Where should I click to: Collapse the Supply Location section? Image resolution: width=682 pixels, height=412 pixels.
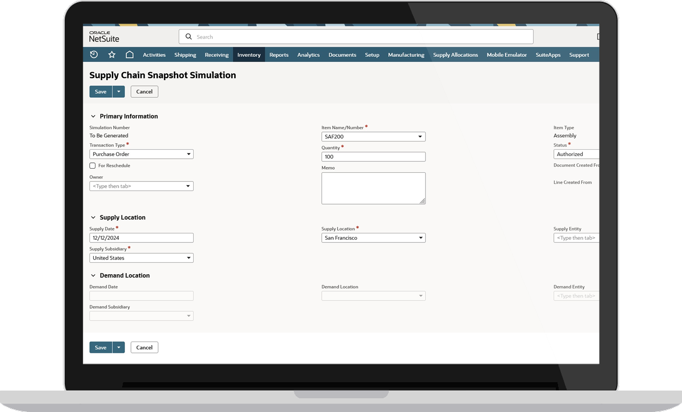[93, 217]
